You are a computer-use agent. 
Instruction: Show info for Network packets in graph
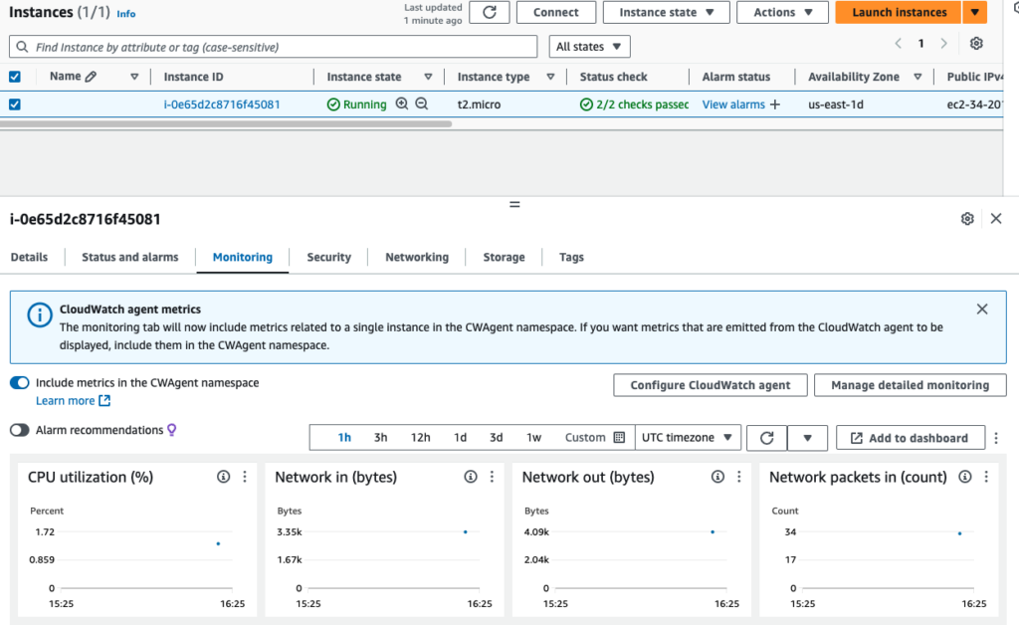point(965,477)
